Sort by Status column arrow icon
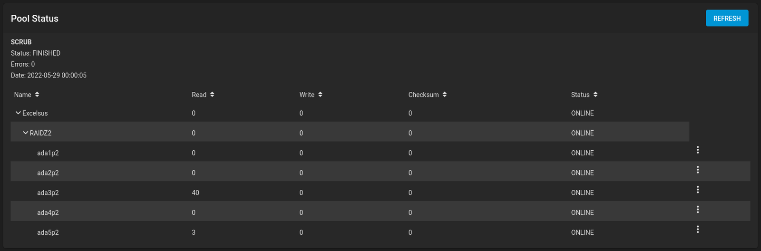The height and width of the screenshot is (251, 761). pyautogui.click(x=595, y=95)
